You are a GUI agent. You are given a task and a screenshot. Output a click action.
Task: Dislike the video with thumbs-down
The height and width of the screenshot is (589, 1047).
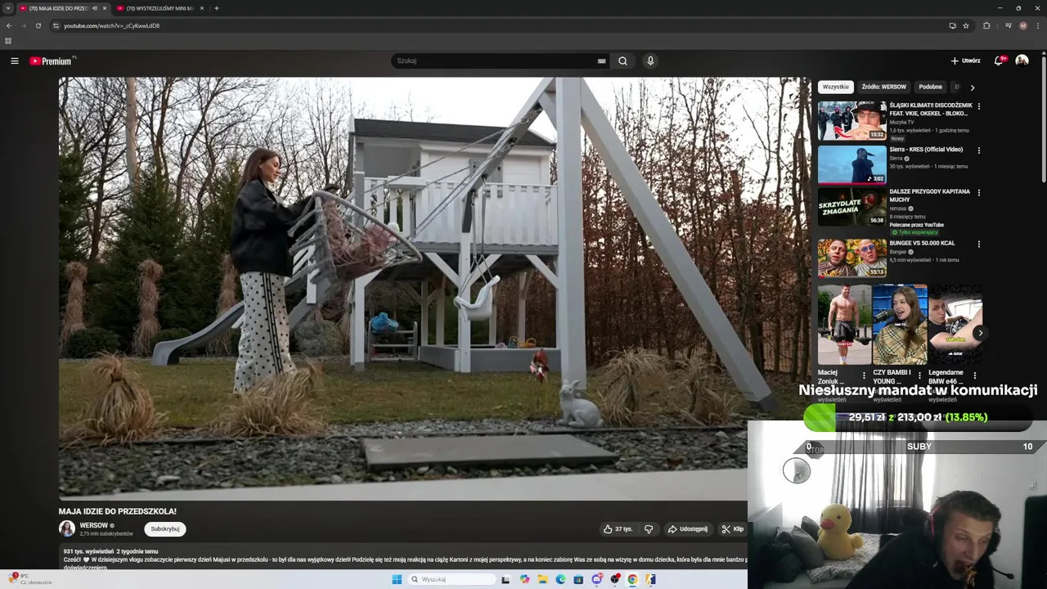649,529
